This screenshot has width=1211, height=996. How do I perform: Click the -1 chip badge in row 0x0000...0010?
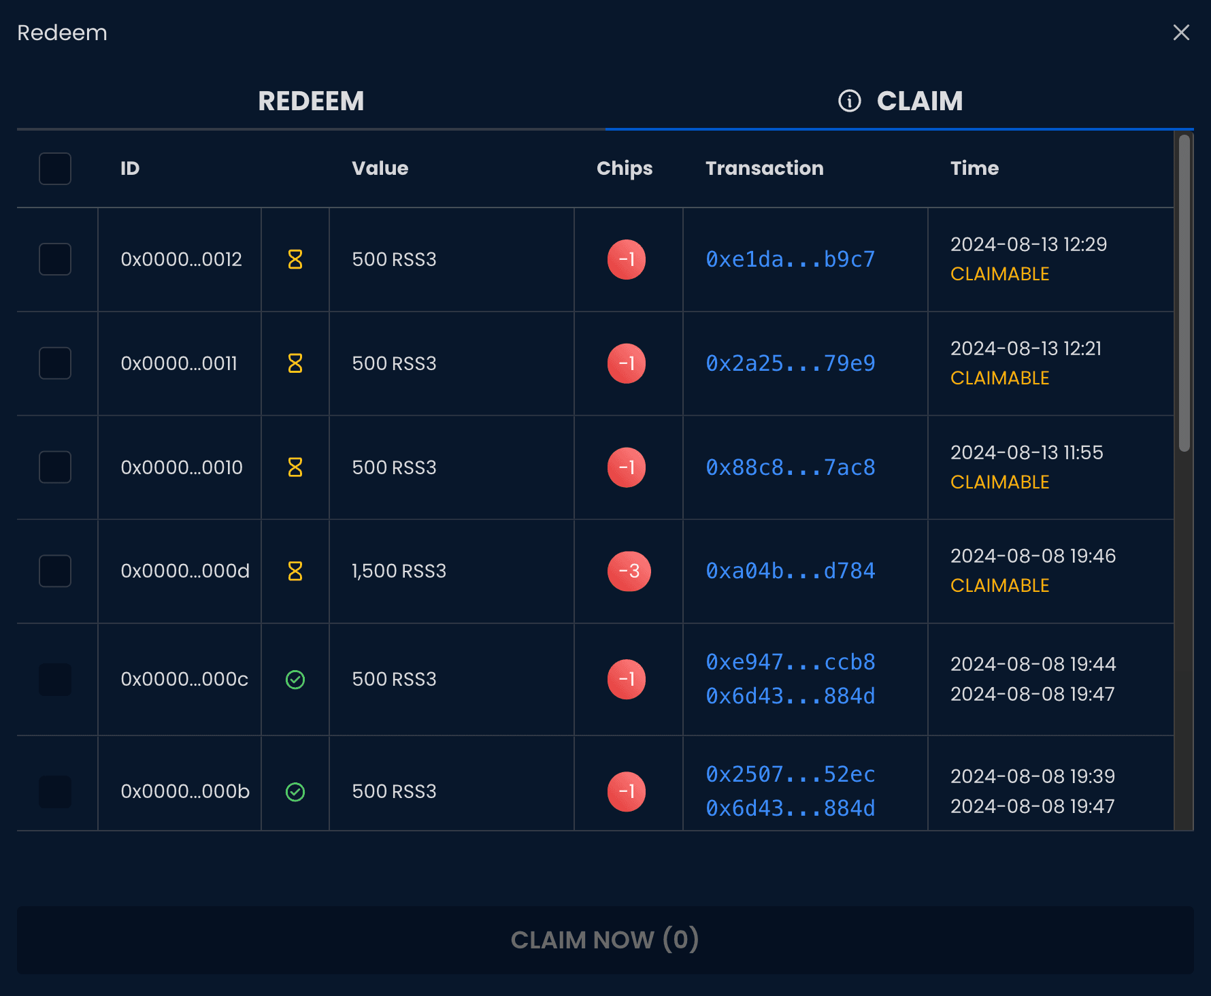627,467
